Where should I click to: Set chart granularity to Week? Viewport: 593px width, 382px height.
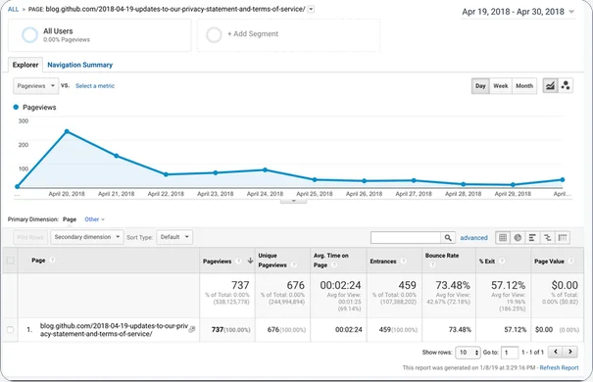click(x=500, y=86)
